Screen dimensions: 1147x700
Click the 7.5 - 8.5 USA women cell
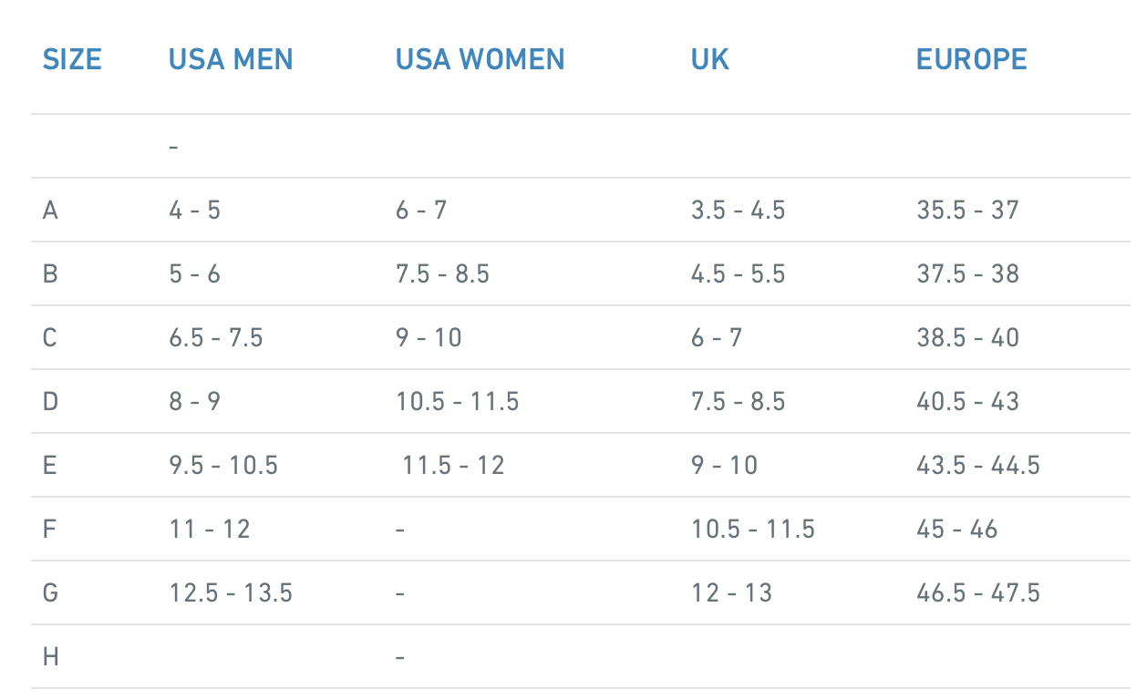[x=442, y=273]
